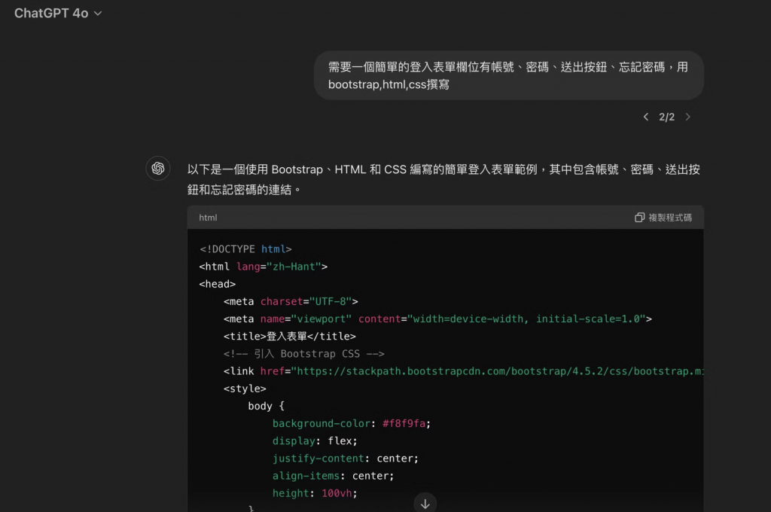The image size is (771, 512).
Task: Click the 引入 Bootstrap CSS comment line
Action: click(x=304, y=354)
